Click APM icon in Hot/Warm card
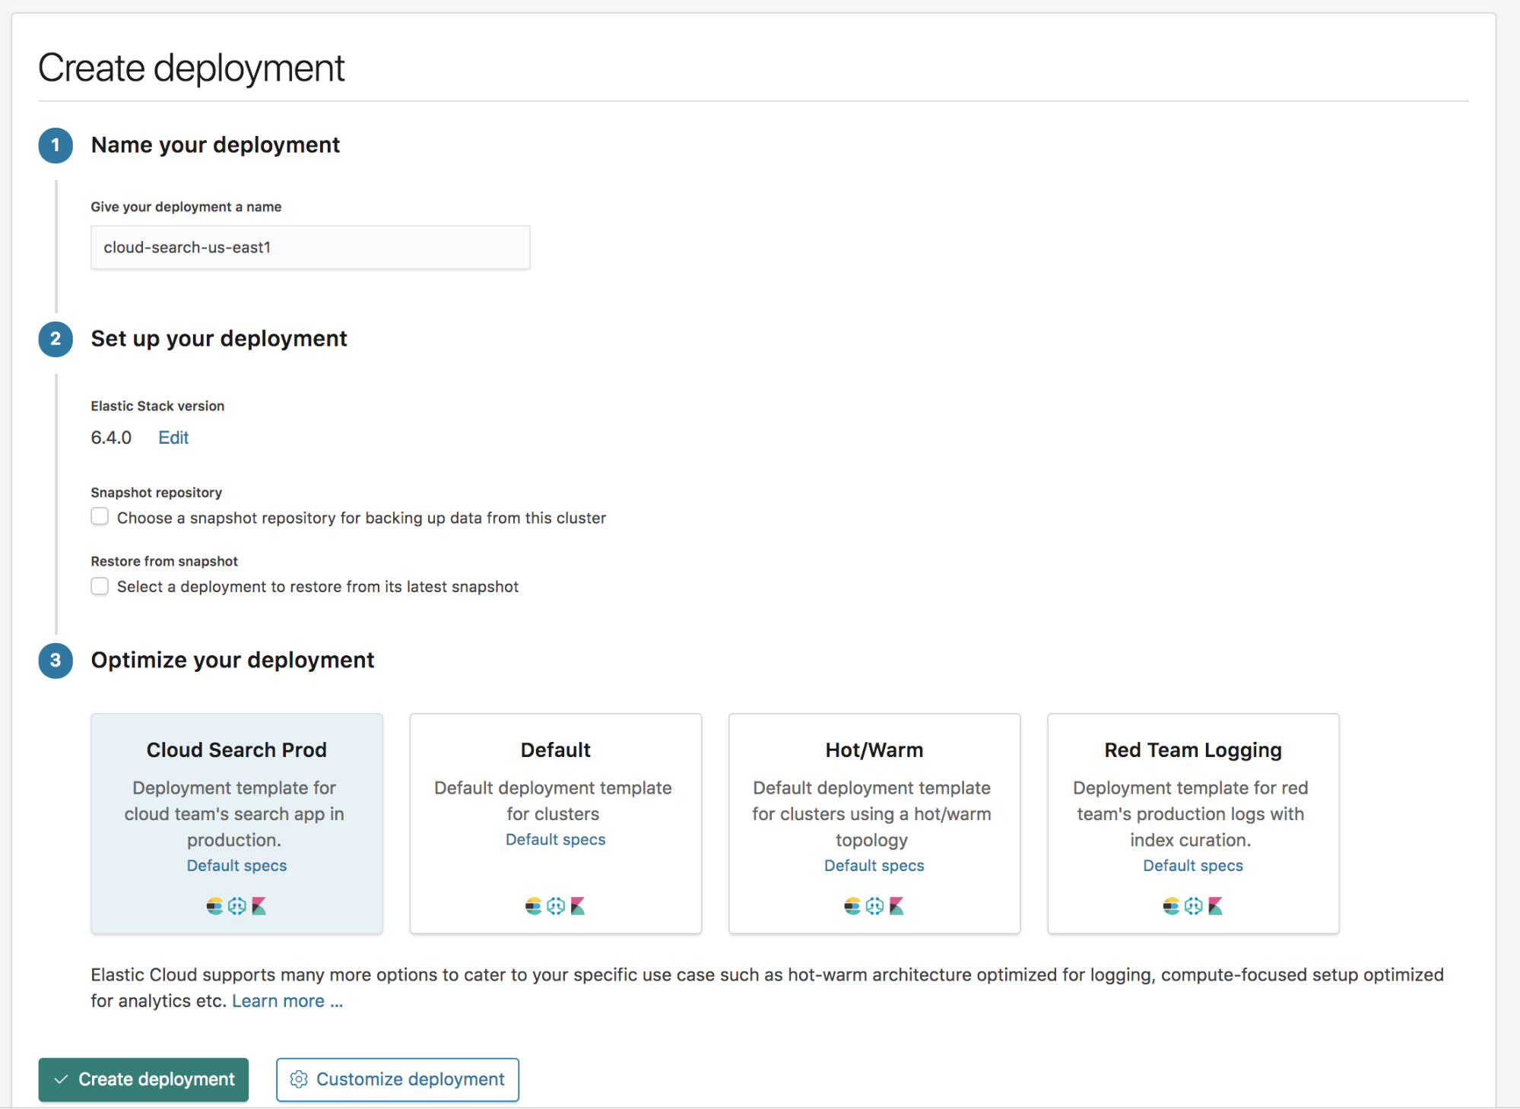The height and width of the screenshot is (1109, 1520). point(874,906)
